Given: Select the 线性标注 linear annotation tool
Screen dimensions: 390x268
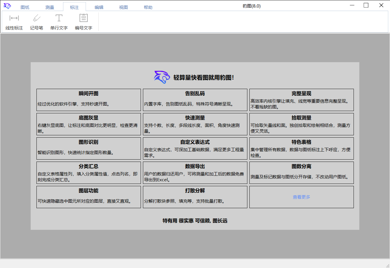Looking at the screenshot, I should (13, 22).
